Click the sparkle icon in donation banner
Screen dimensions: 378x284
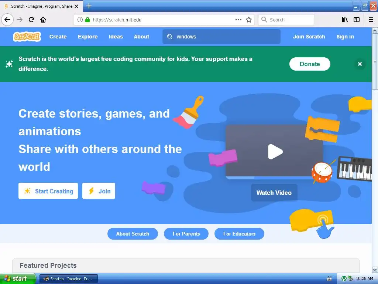click(9, 64)
